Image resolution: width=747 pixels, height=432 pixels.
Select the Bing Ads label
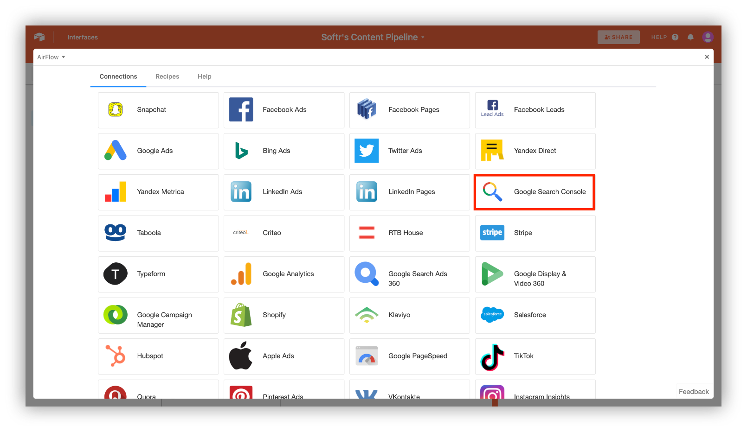(277, 151)
